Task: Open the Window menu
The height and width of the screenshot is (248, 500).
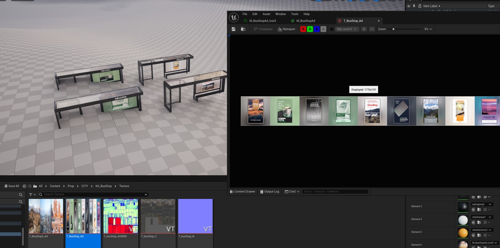Action: 281,14
